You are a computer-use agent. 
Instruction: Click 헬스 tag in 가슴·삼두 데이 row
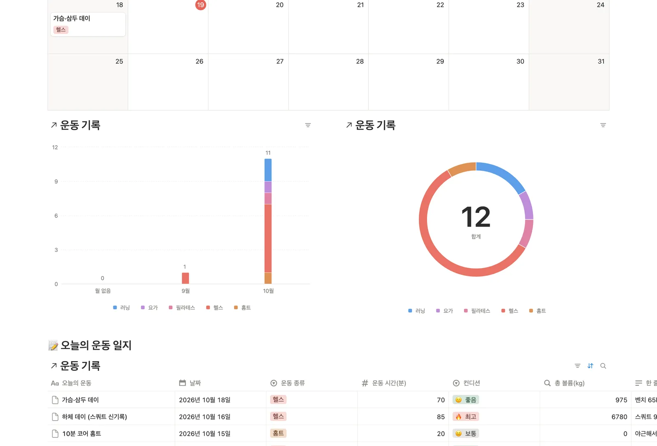point(278,400)
